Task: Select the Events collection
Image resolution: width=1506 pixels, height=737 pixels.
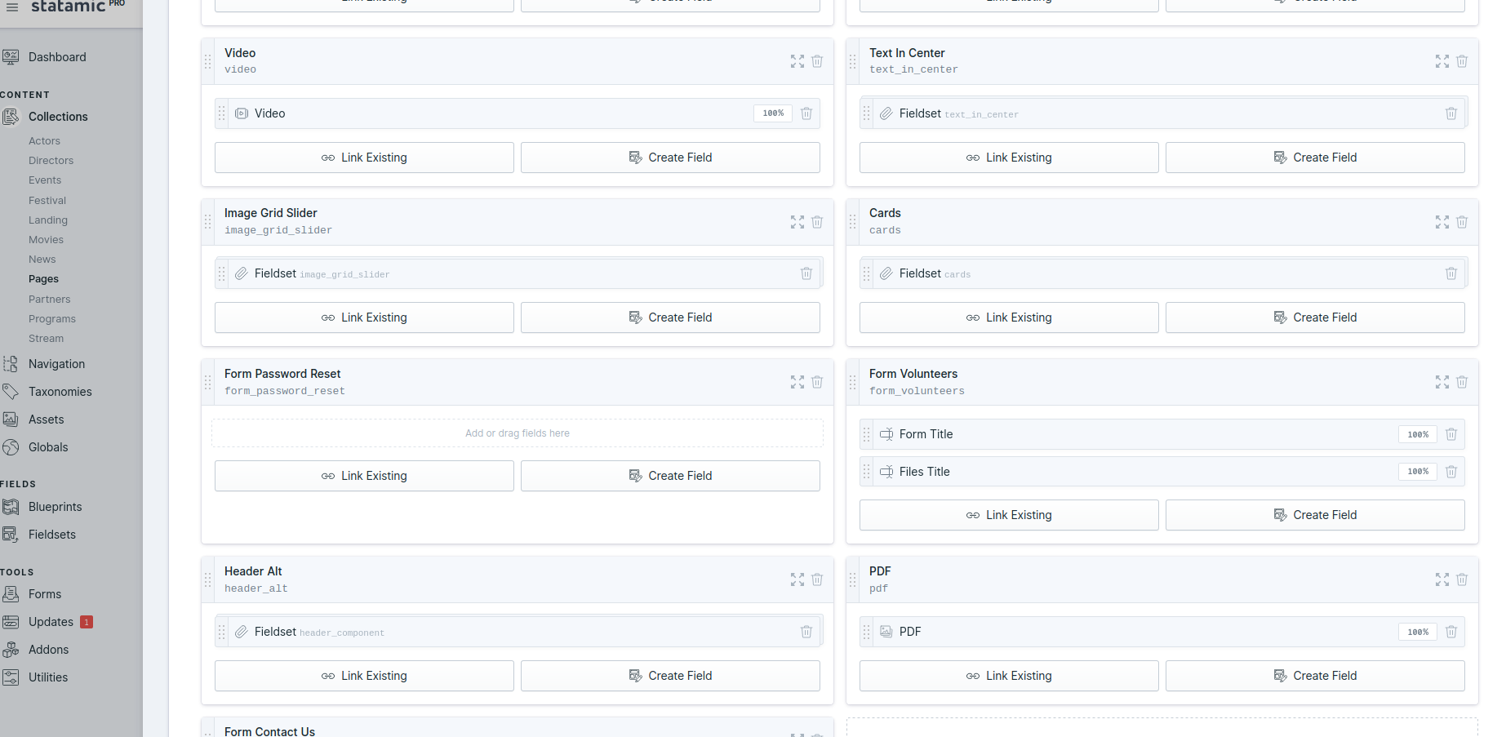Action: [x=45, y=180]
